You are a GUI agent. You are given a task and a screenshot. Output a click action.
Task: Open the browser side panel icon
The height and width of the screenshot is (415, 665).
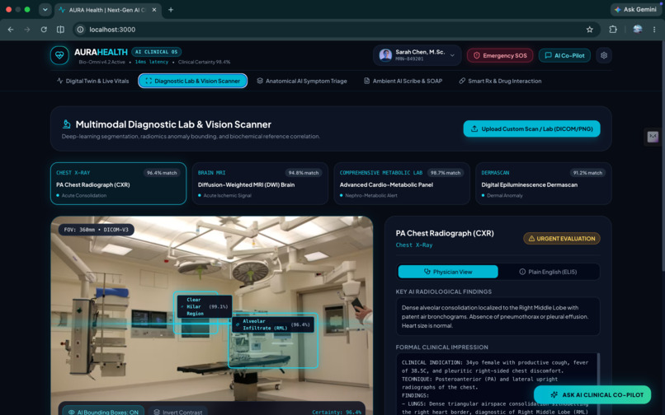[x=61, y=29]
